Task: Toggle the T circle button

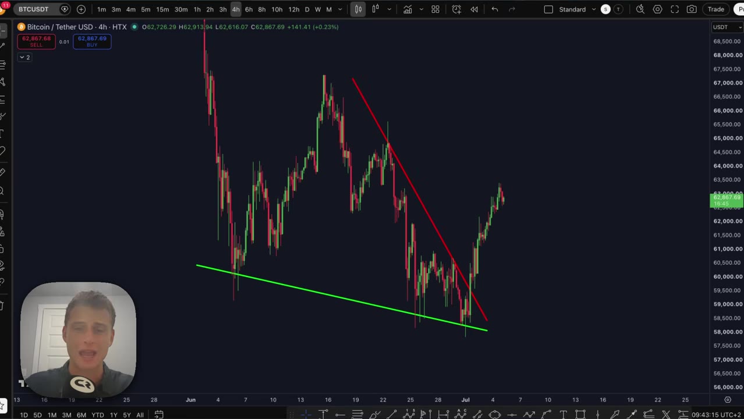Action: [618, 9]
